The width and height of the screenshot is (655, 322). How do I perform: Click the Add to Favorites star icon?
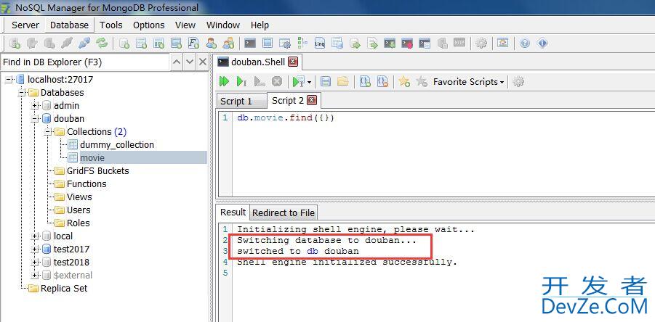tap(404, 81)
